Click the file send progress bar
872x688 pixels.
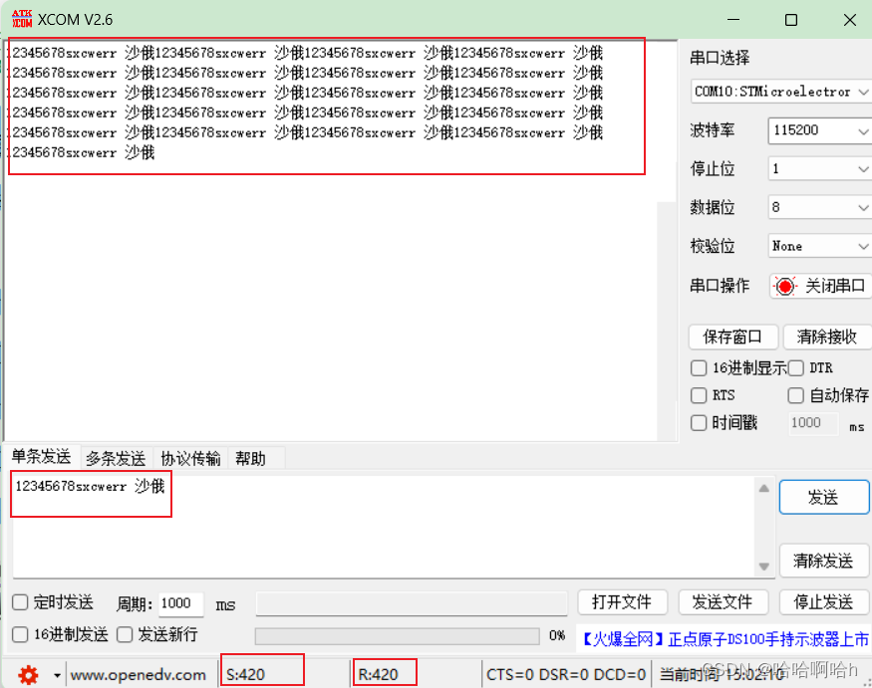point(394,637)
